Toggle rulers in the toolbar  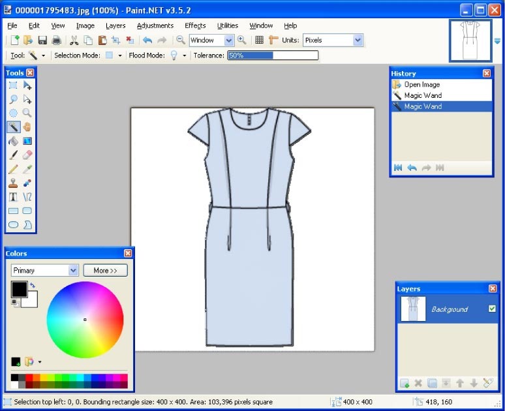[273, 40]
